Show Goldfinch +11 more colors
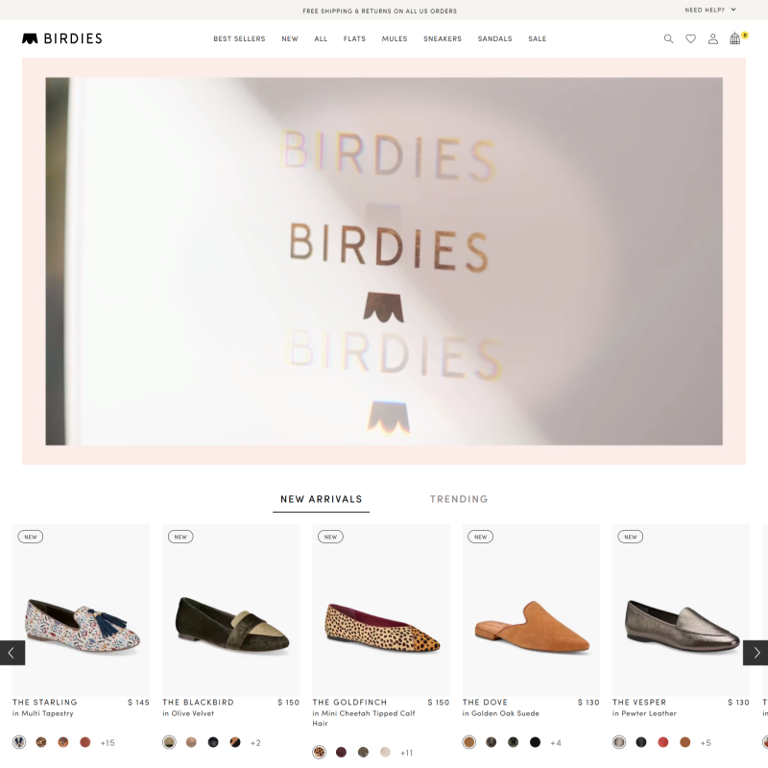Viewport: 768px width, 768px height. (x=406, y=753)
